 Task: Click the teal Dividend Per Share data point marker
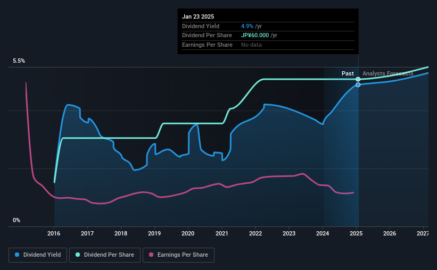point(358,79)
